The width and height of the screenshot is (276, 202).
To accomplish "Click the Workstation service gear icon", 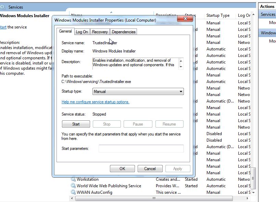I will coord(73,179).
